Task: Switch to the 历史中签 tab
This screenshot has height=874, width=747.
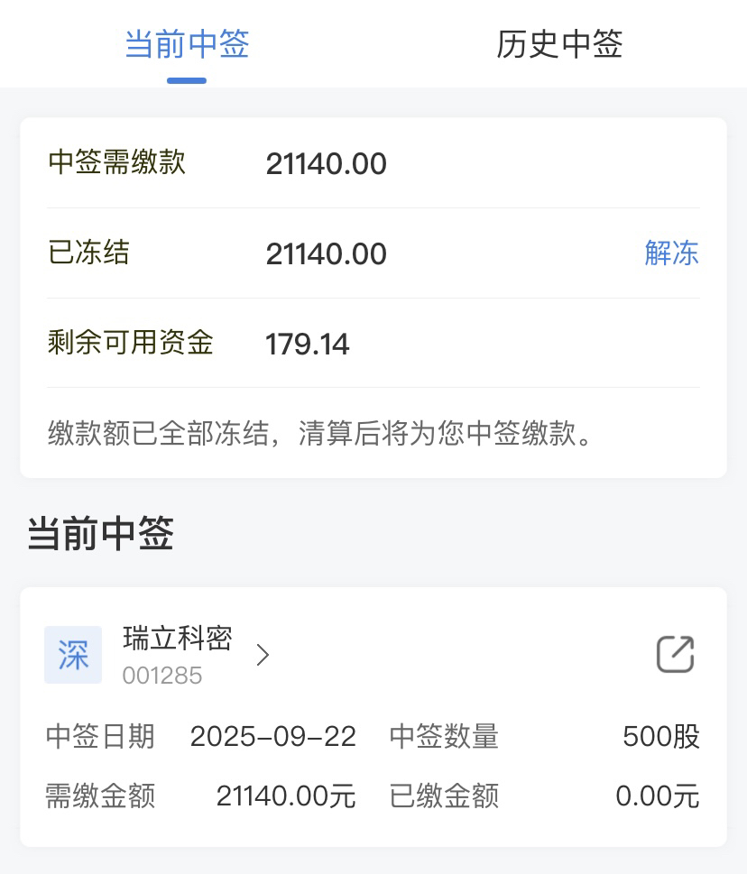Action: point(559,44)
